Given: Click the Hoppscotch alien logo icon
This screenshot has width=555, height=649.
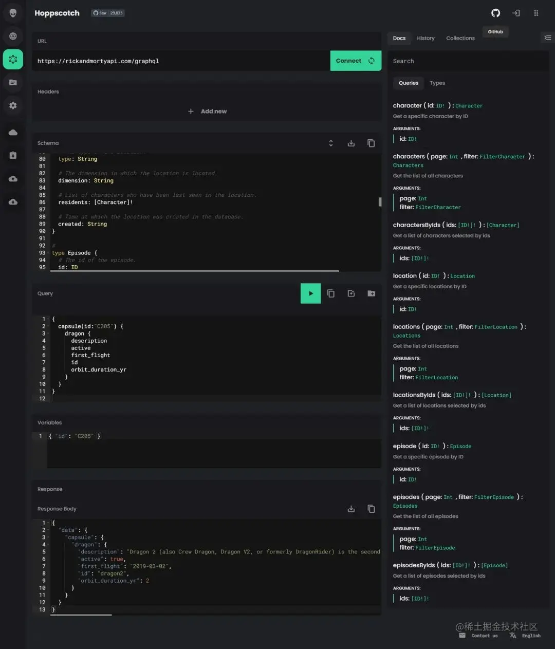Looking at the screenshot, I should click(x=13, y=13).
